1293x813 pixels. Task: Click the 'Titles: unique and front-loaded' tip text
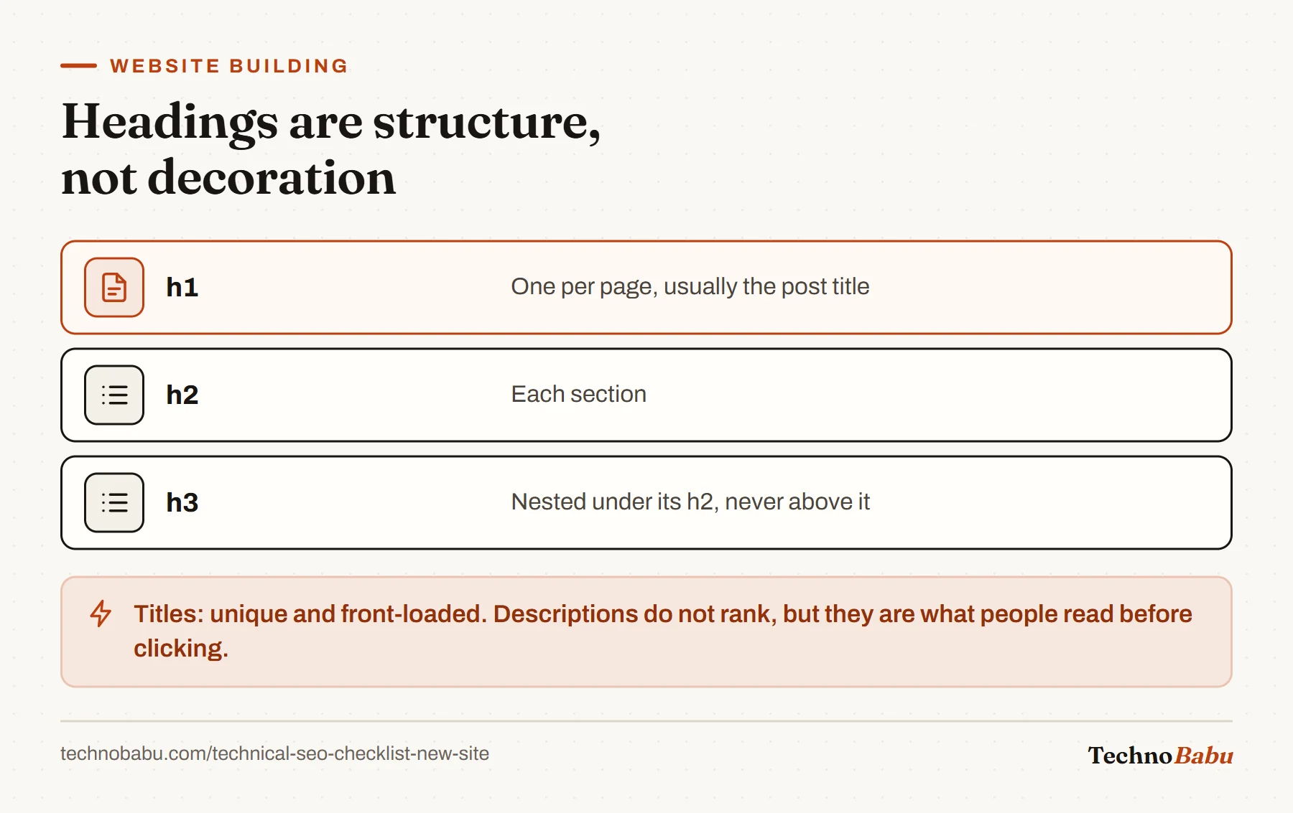point(662,631)
